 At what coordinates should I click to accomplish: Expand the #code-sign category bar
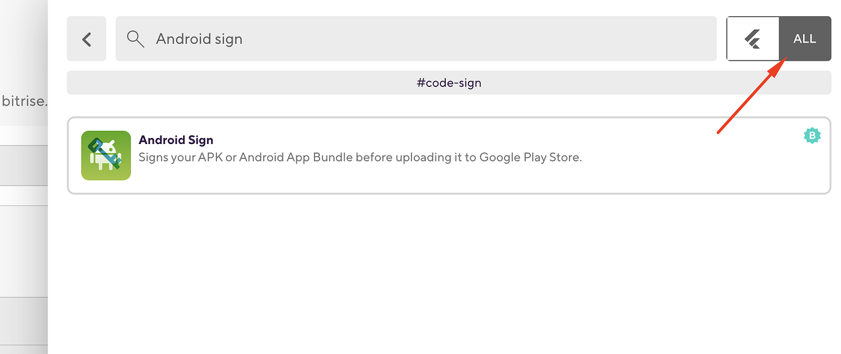click(x=449, y=82)
